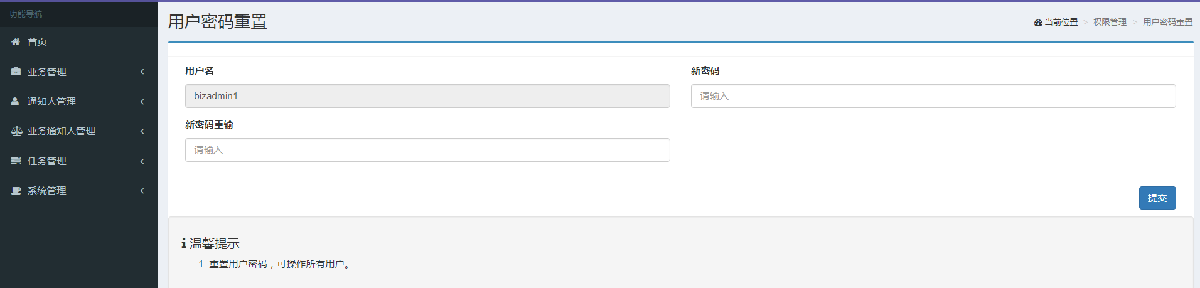This screenshot has height=288, width=1200.
Task: Click the 用户名 field label
Action: tap(200, 71)
